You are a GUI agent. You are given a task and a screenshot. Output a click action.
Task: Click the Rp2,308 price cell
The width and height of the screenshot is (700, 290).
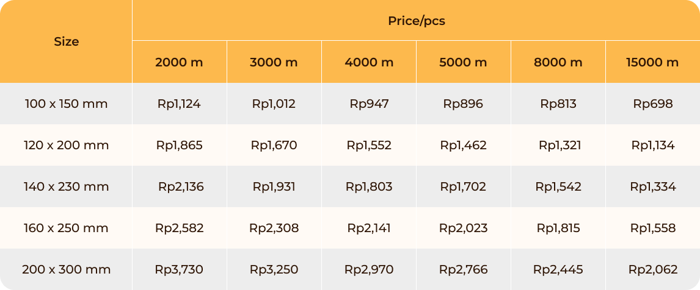point(274,228)
